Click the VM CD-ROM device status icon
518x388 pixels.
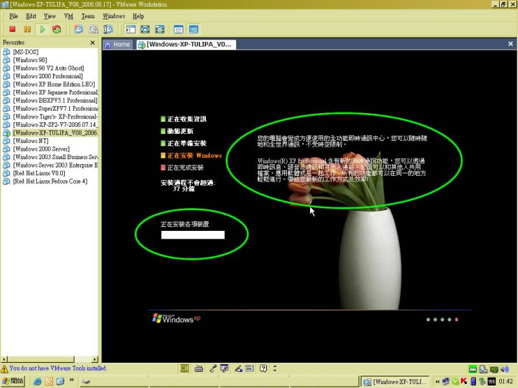pyautogui.click(x=483, y=369)
